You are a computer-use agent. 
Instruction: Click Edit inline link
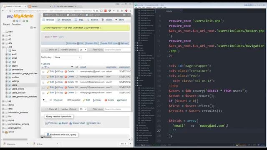click(x=72, y=43)
